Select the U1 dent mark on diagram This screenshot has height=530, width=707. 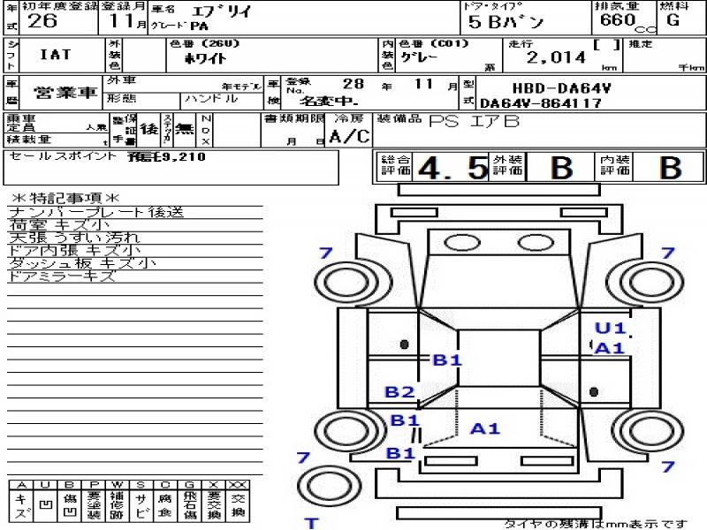[x=609, y=329]
